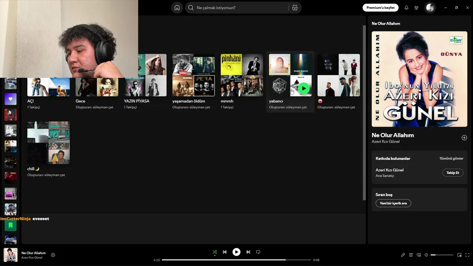Seek in the song progress bar

236,260
